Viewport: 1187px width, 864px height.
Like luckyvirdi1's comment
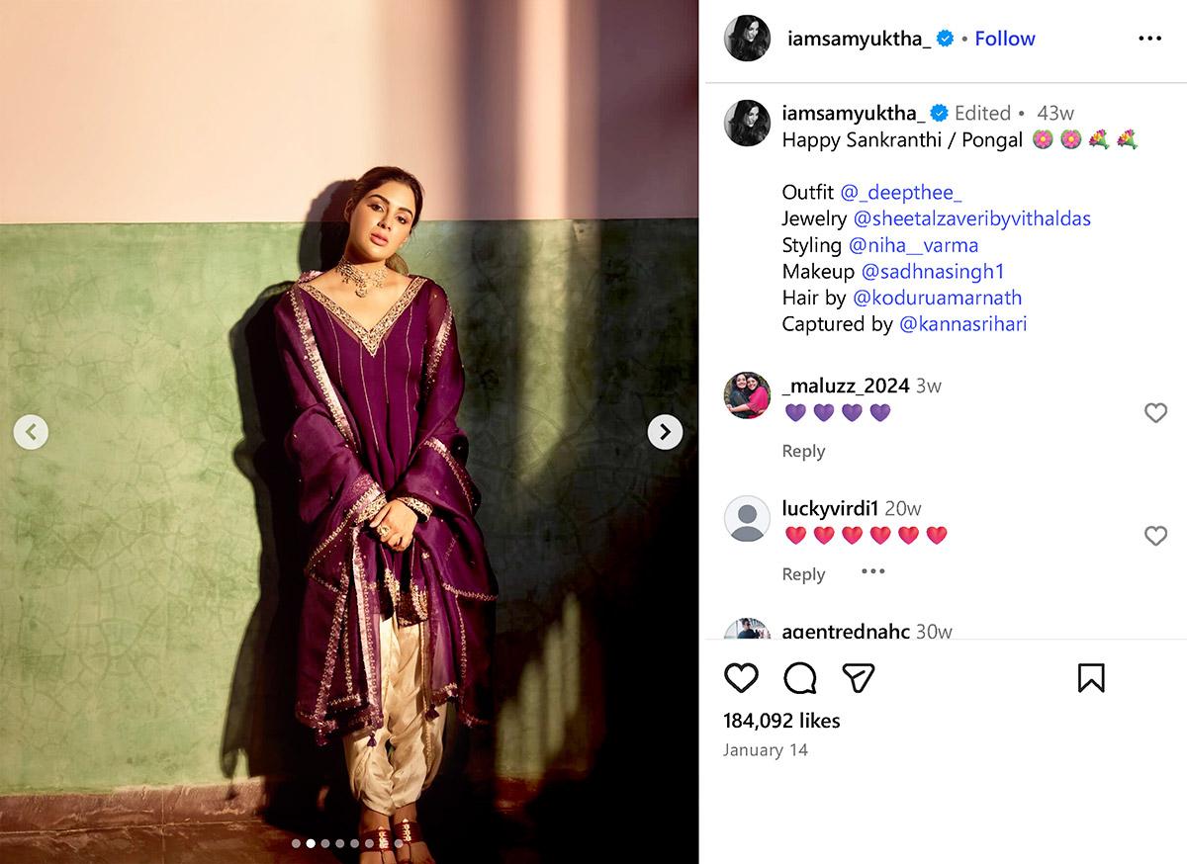click(x=1155, y=536)
